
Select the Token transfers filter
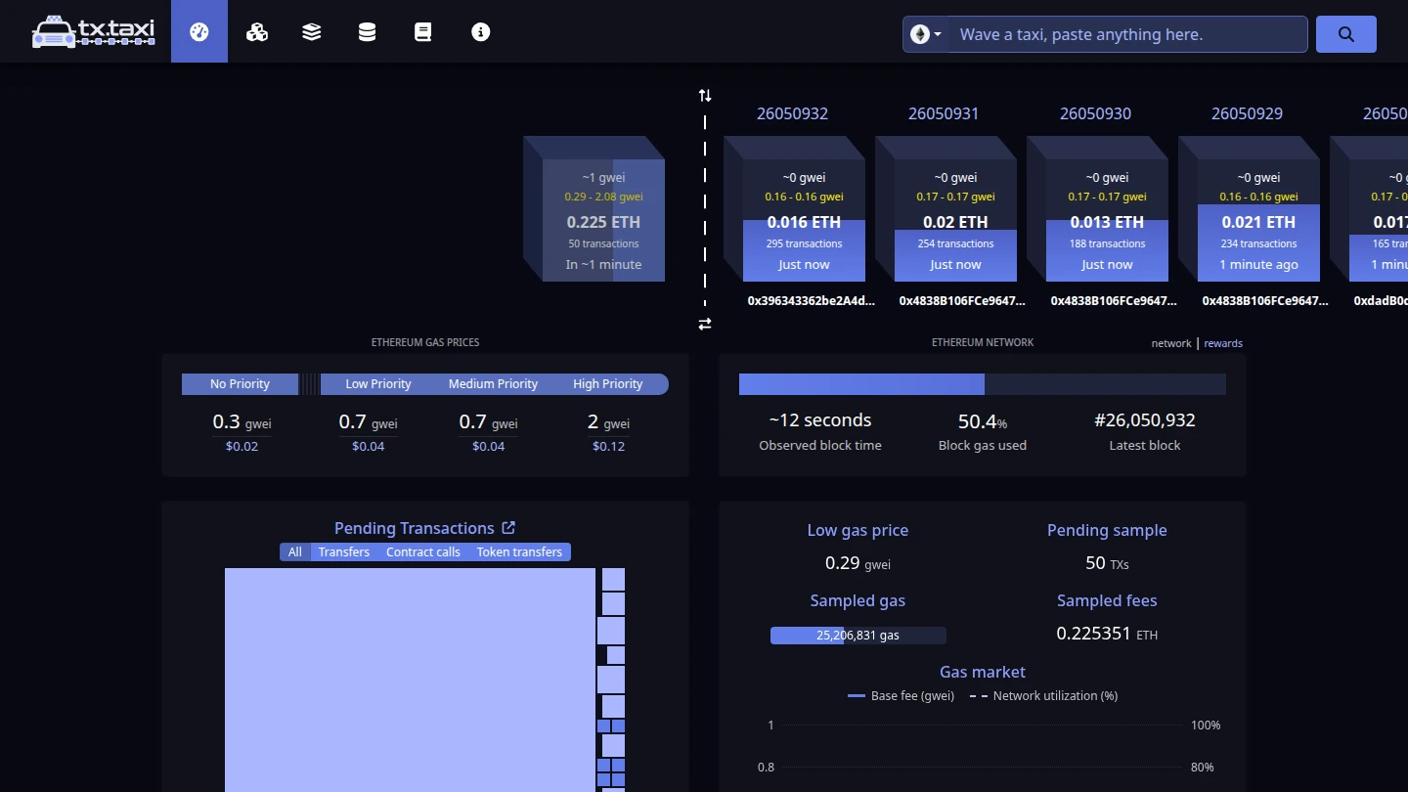[519, 552]
